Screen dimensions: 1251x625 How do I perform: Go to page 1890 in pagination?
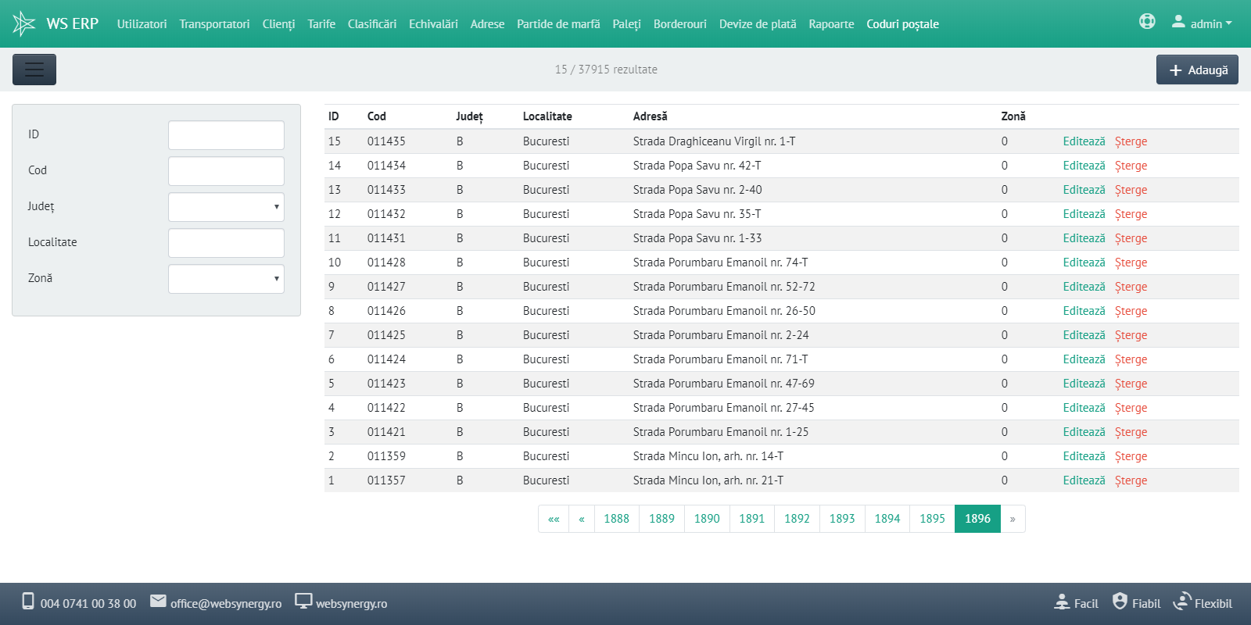(x=707, y=519)
